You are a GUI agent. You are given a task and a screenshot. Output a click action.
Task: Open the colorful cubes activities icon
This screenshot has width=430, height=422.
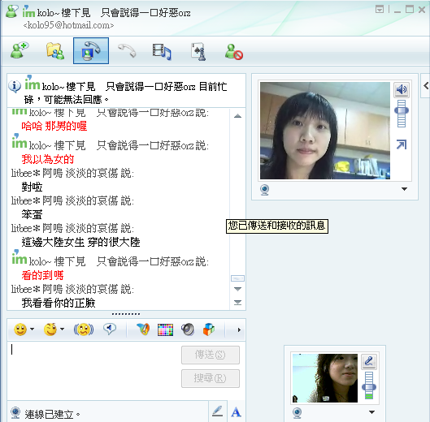pyautogui.click(x=209, y=329)
